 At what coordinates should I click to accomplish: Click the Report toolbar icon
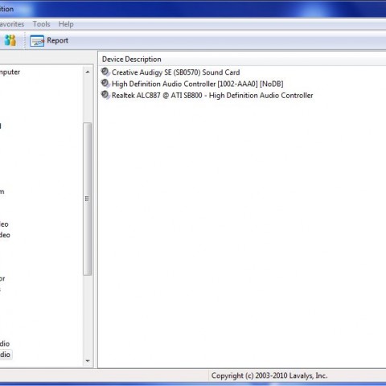pos(37,41)
